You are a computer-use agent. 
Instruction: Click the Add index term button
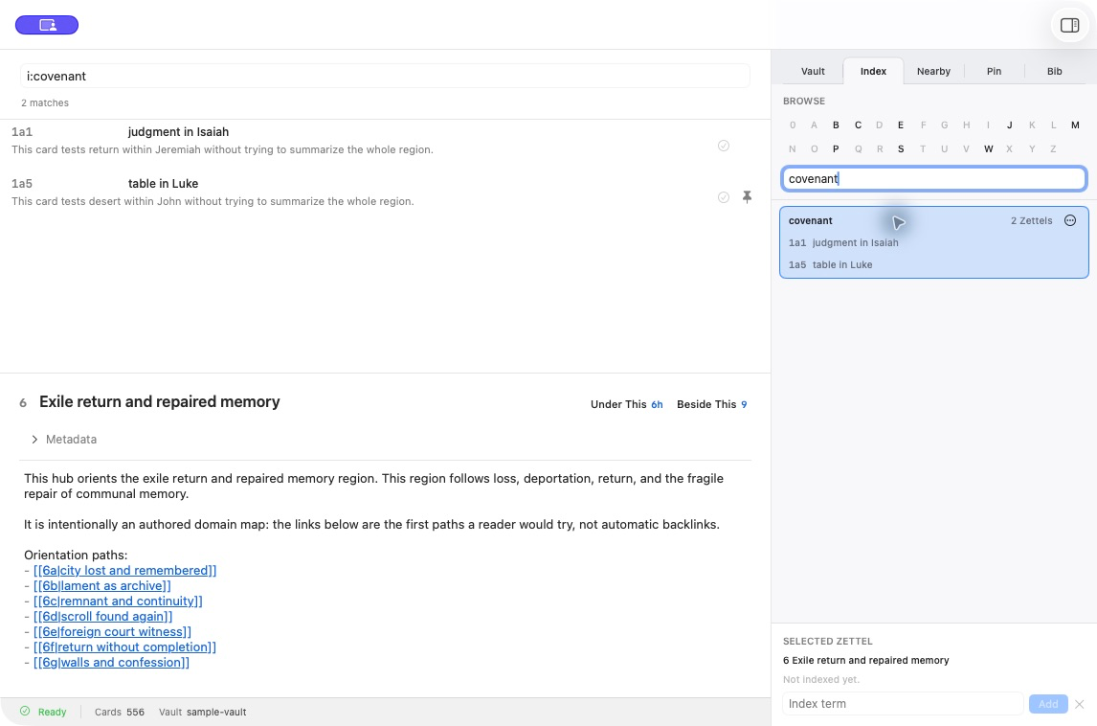[1047, 704]
